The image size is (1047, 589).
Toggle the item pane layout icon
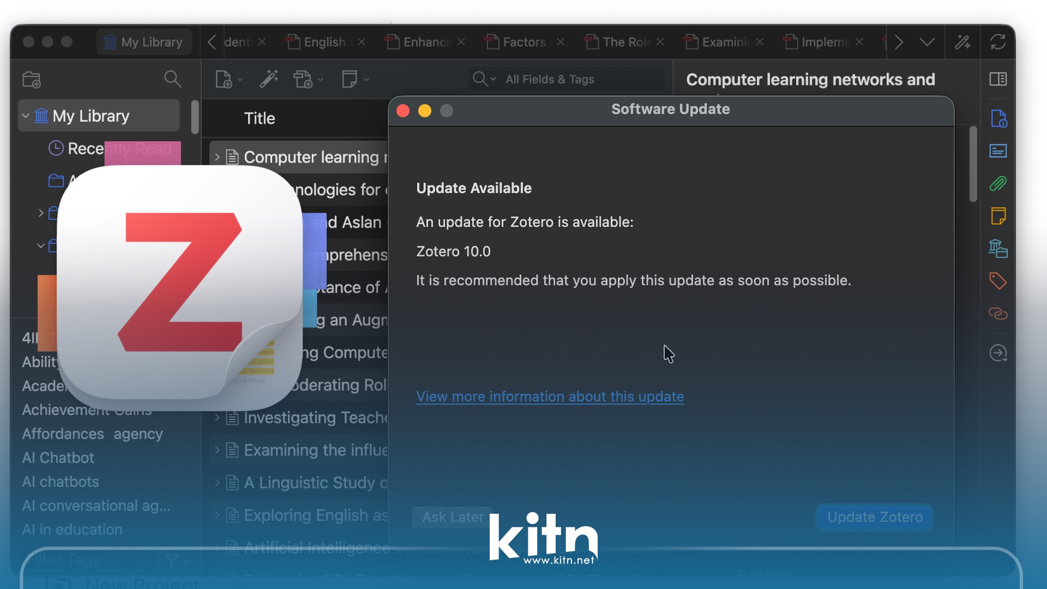998,79
